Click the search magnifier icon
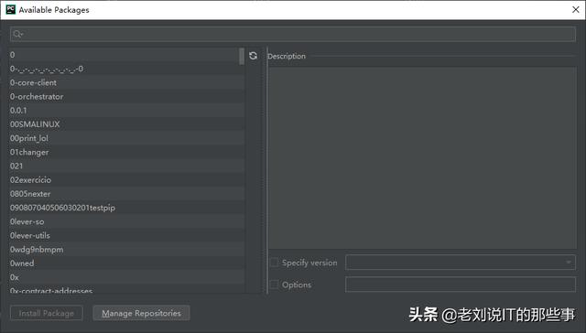Viewport: 586px width, 333px height. coord(17,35)
